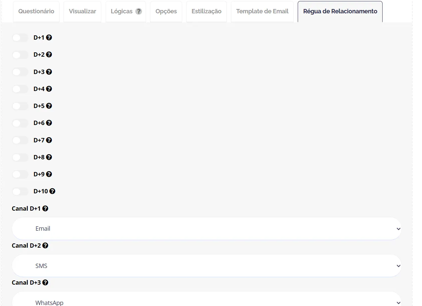Open the Canal D+2 SMS dropdown
This screenshot has height=306, width=422.
coord(206,266)
